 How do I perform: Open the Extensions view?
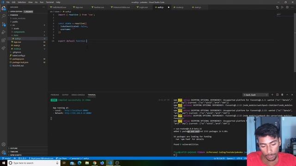coord(3,40)
